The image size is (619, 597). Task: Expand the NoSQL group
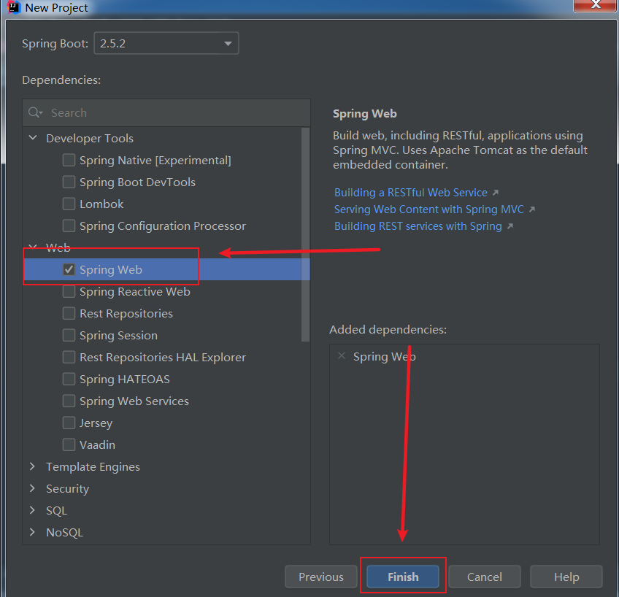pos(32,532)
